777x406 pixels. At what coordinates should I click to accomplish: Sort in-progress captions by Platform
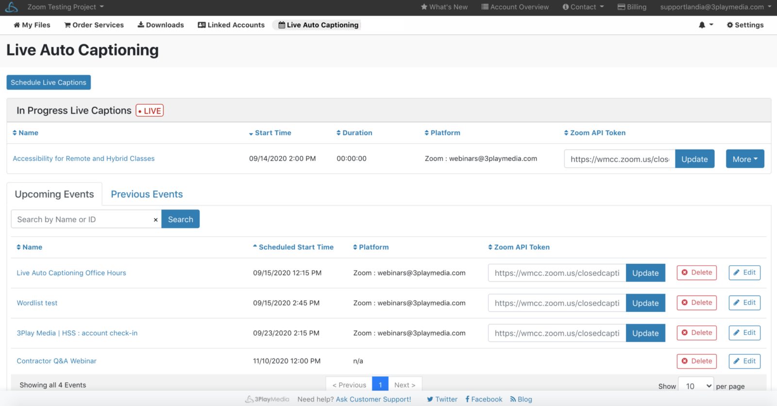442,133
